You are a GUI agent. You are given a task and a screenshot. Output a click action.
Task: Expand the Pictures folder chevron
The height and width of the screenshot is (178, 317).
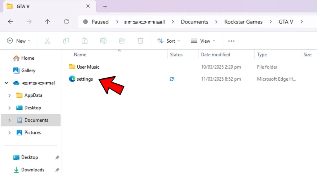click(x=9, y=133)
